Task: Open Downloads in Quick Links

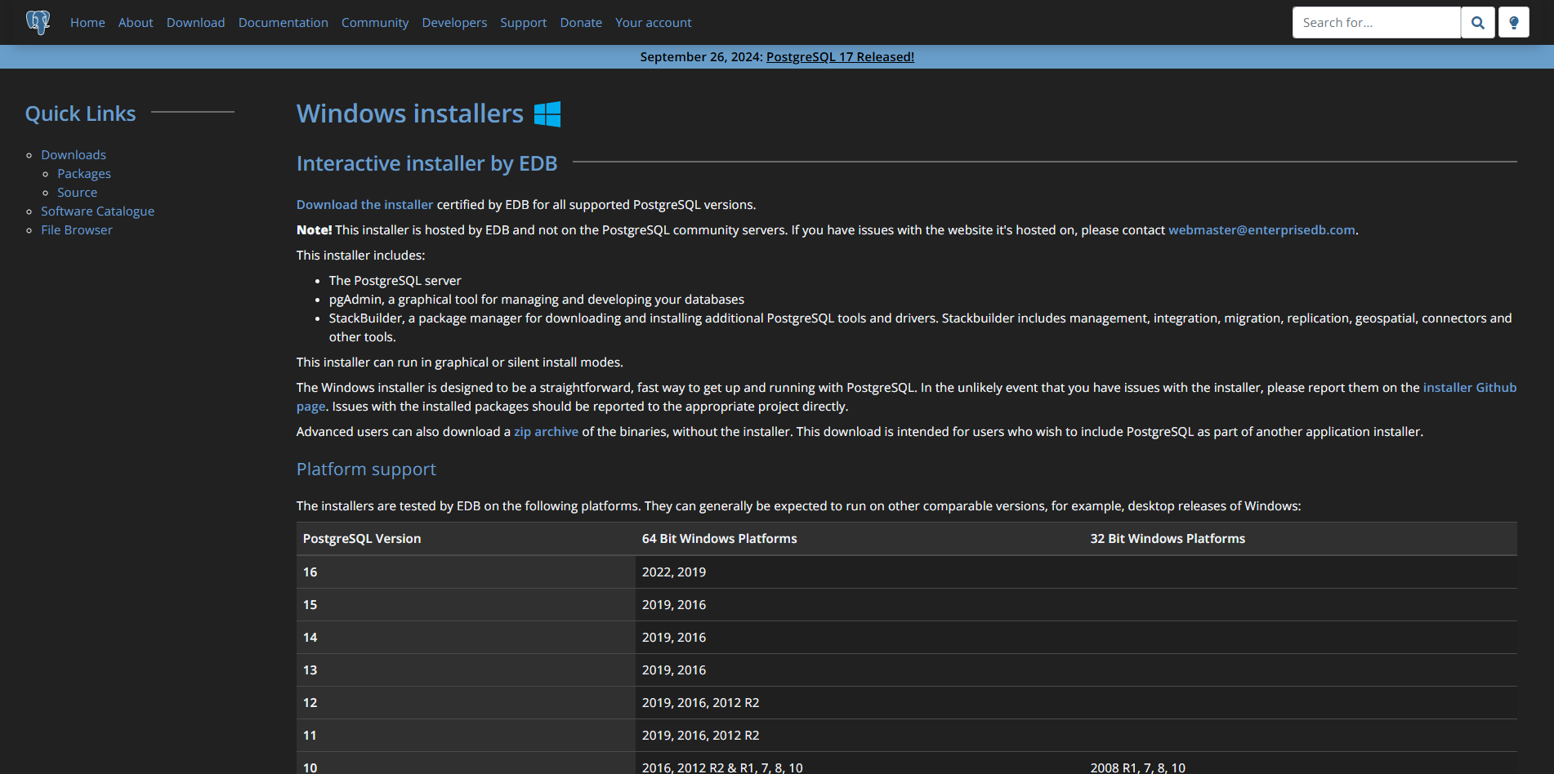Action: tap(74, 155)
